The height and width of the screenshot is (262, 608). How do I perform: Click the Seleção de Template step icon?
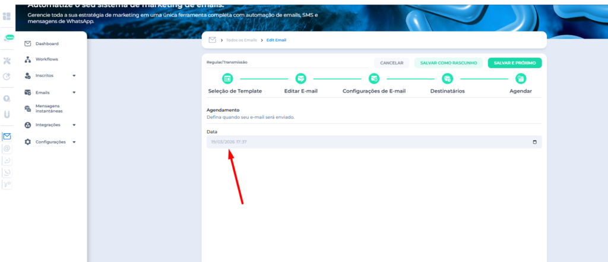click(x=227, y=78)
